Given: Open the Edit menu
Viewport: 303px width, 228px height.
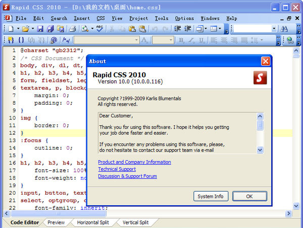Looking at the screenshot, I should 38,18.
